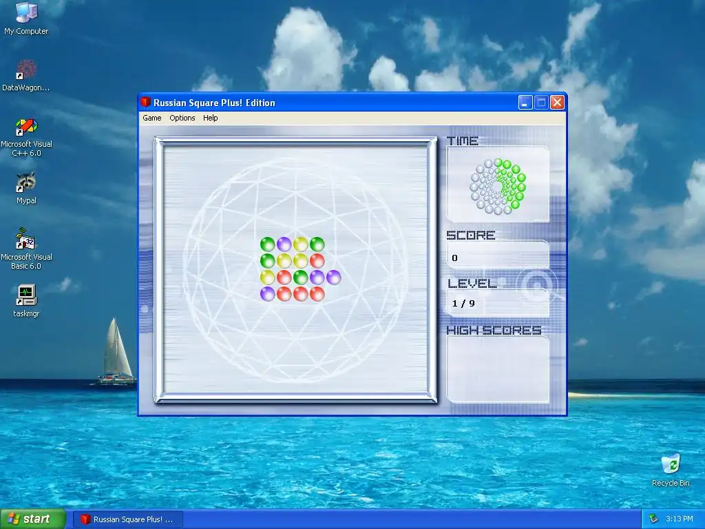Open the Help menu
The height and width of the screenshot is (529, 705).
pos(211,118)
